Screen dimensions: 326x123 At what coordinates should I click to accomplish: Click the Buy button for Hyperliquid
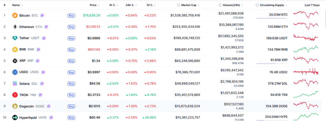[x=71, y=118]
